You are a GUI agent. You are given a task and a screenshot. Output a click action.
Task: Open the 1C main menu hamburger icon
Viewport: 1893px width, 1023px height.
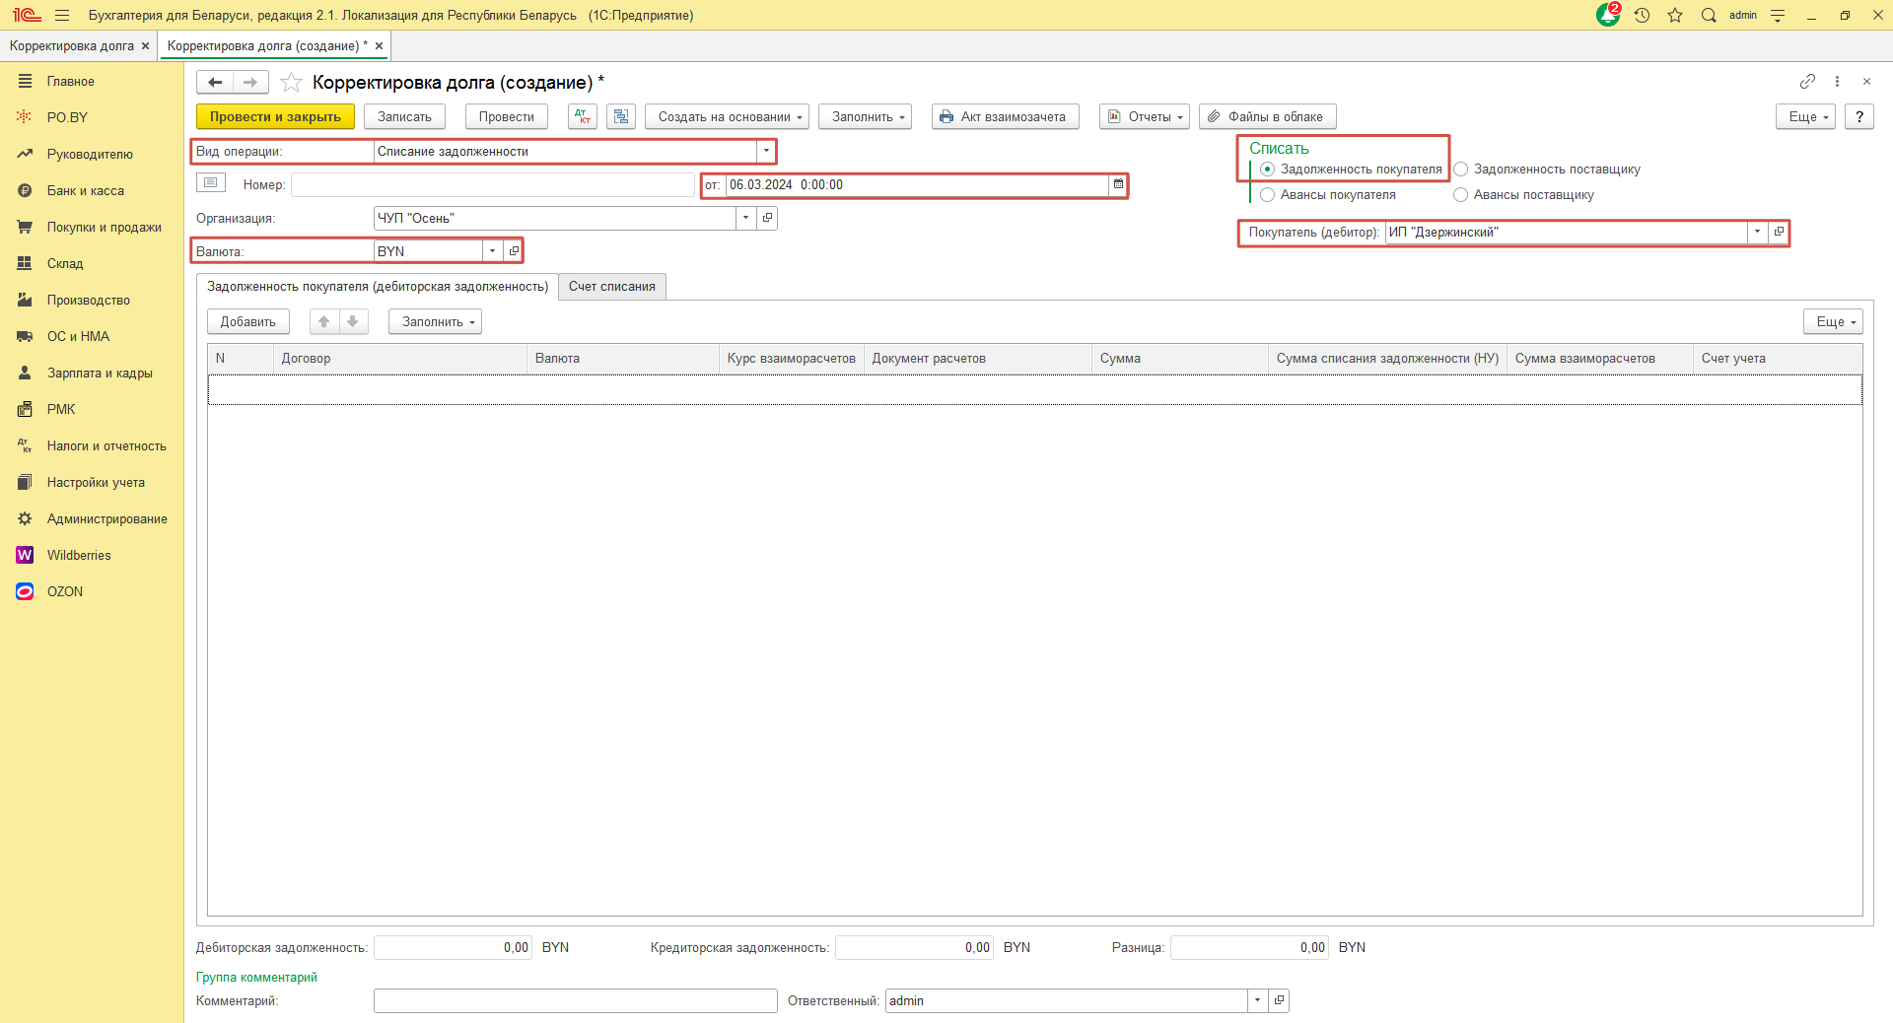(62, 15)
